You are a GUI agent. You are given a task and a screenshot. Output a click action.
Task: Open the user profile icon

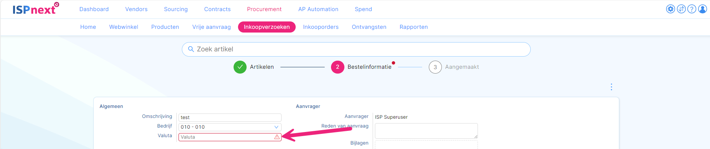(x=703, y=9)
